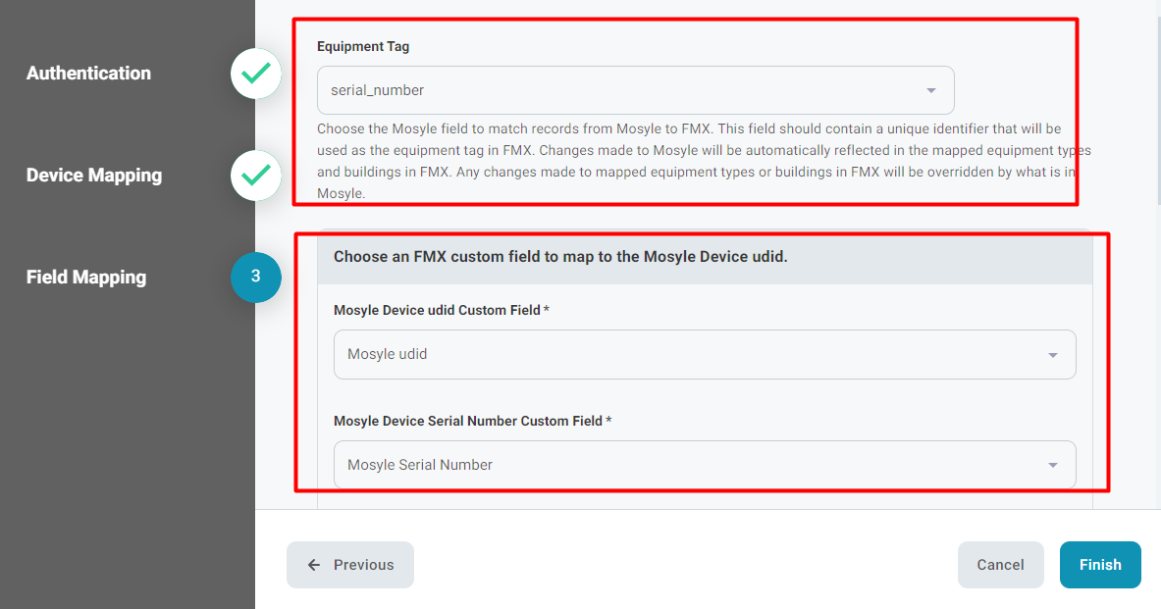Viewport: 1161px width, 609px height.
Task: Click the 'Mosyle udid' selected value
Action: click(x=388, y=354)
